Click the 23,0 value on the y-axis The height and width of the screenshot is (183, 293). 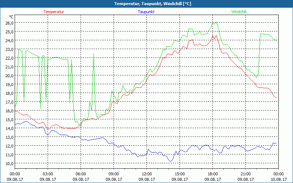click(x=10, y=49)
